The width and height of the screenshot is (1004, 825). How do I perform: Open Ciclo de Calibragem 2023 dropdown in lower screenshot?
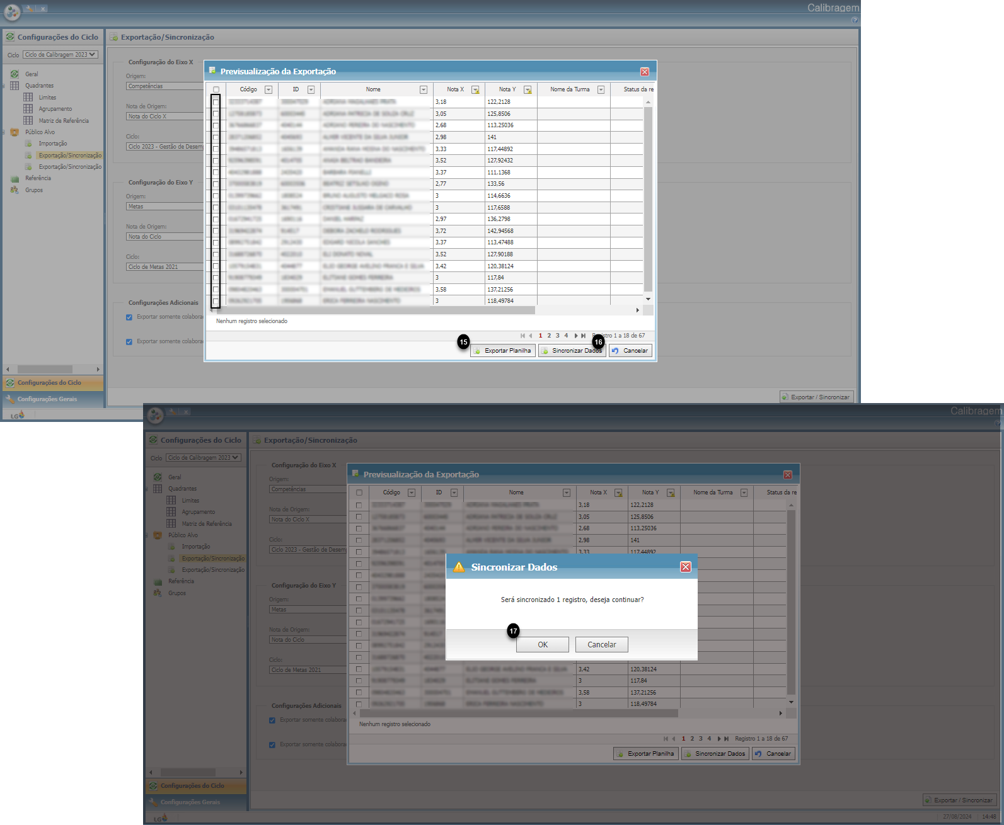click(x=204, y=458)
